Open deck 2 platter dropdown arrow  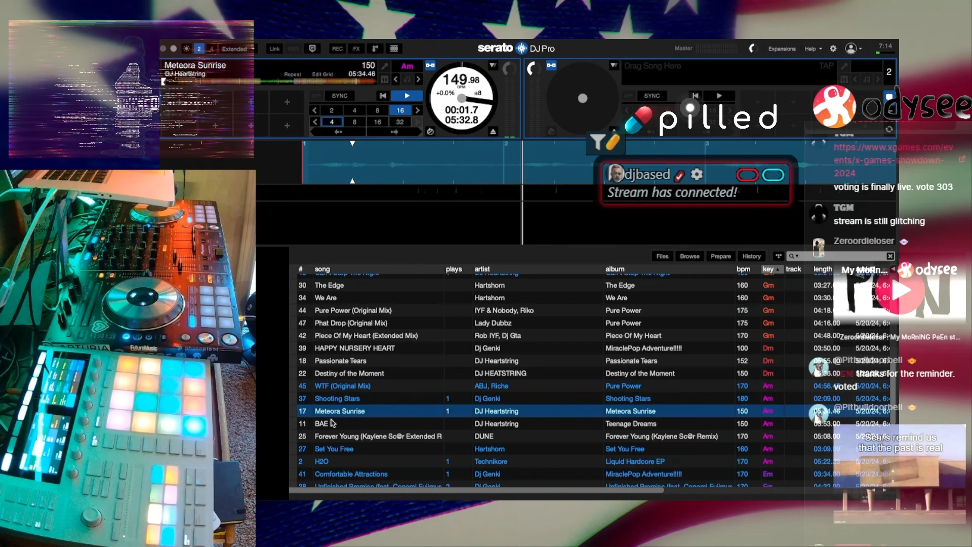coord(614,66)
